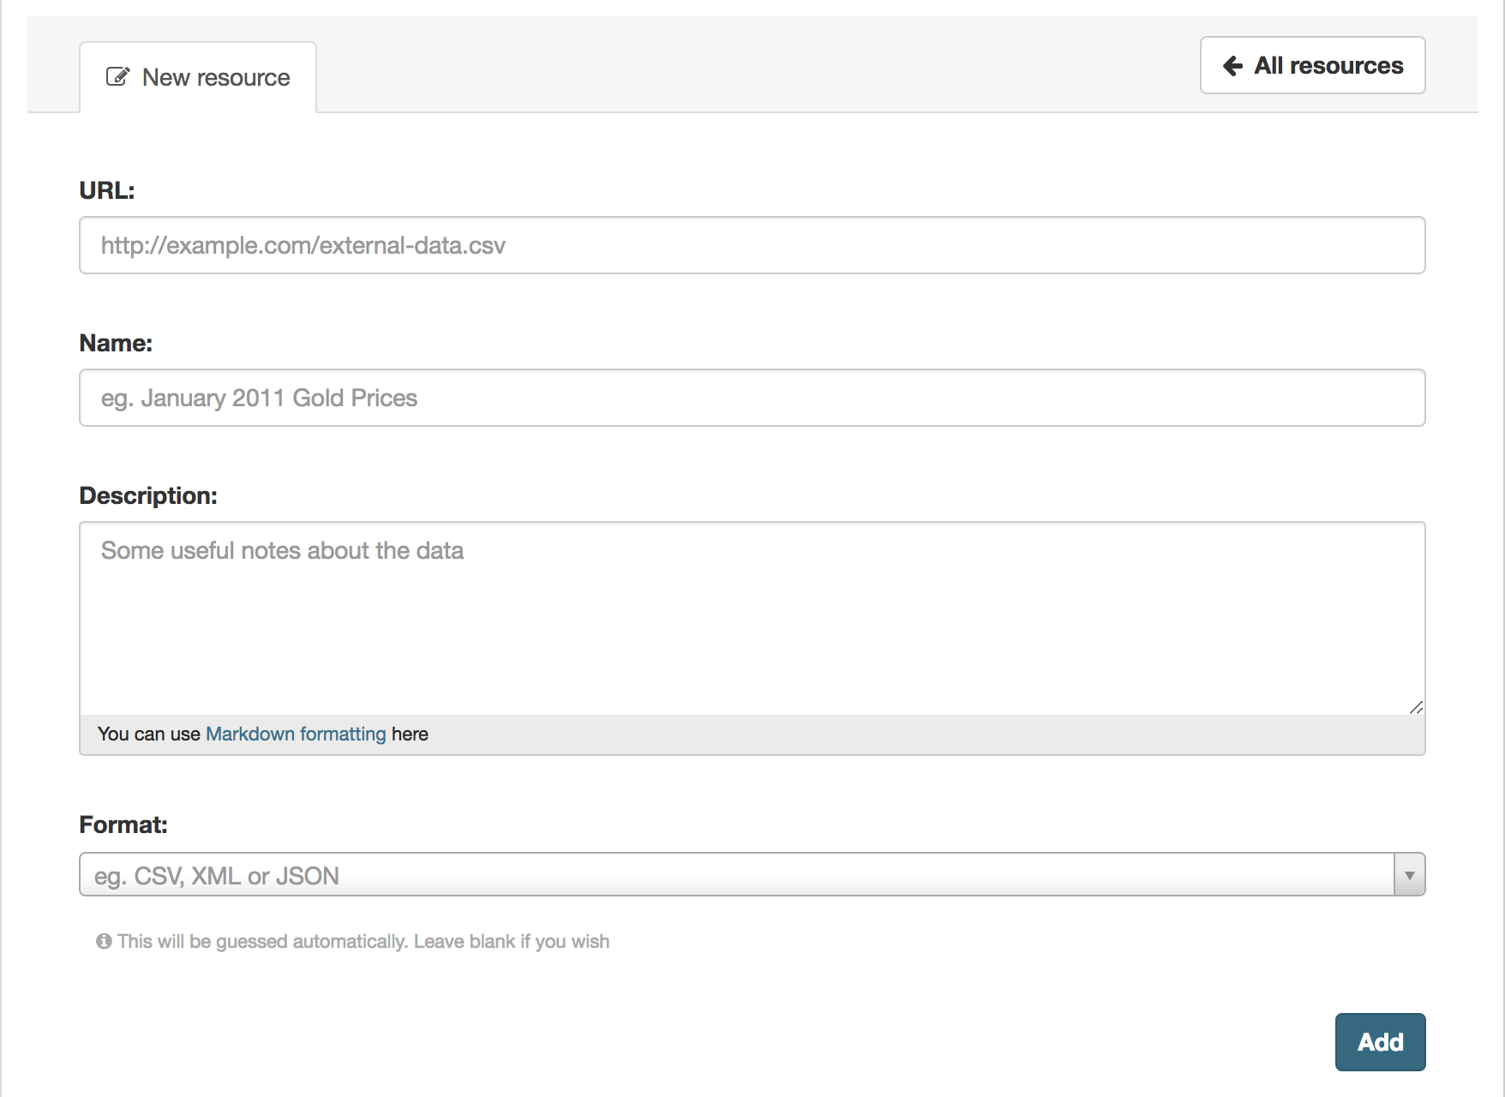Image resolution: width=1505 pixels, height=1097 pixels.
Task: Click the Description: label
Action: (x=148, y=495)
